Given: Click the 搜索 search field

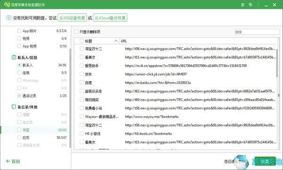Looking at the screenshot, I should pyautogui.click(x=257, y=32).
